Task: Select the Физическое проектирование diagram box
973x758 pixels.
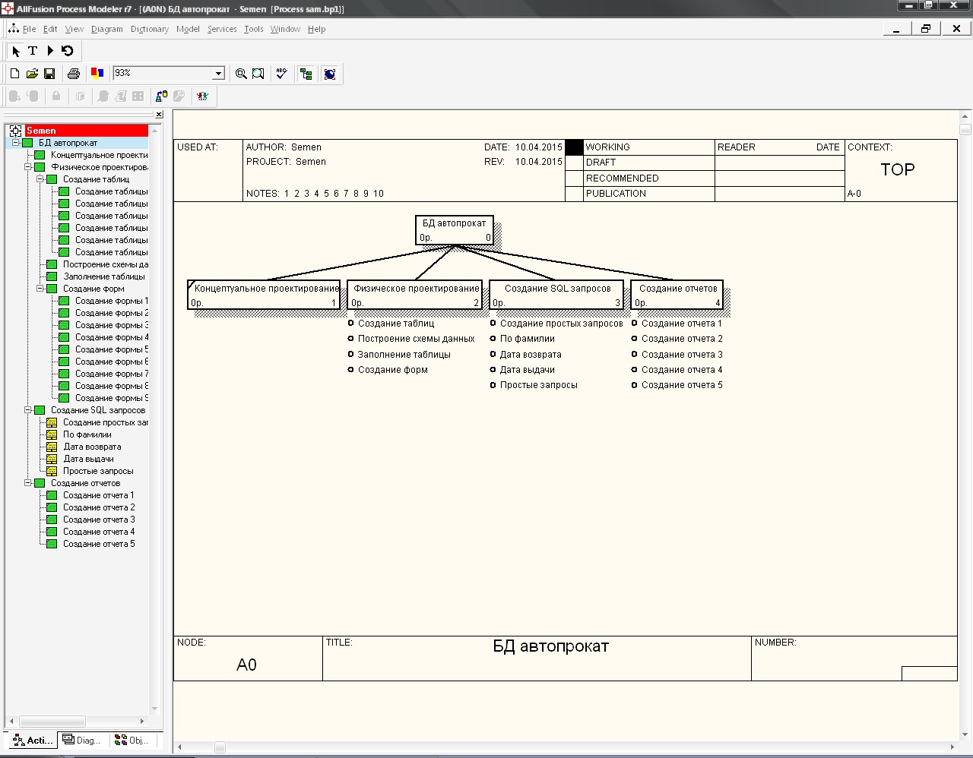Action: coord(415,295)
